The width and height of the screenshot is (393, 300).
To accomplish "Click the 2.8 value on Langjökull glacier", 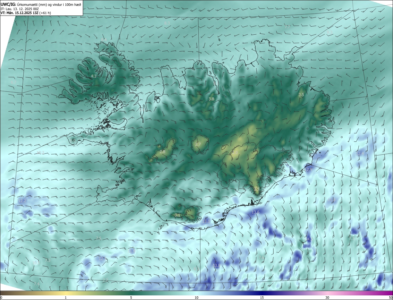I will pyautogui.click(x=162, y=152).
